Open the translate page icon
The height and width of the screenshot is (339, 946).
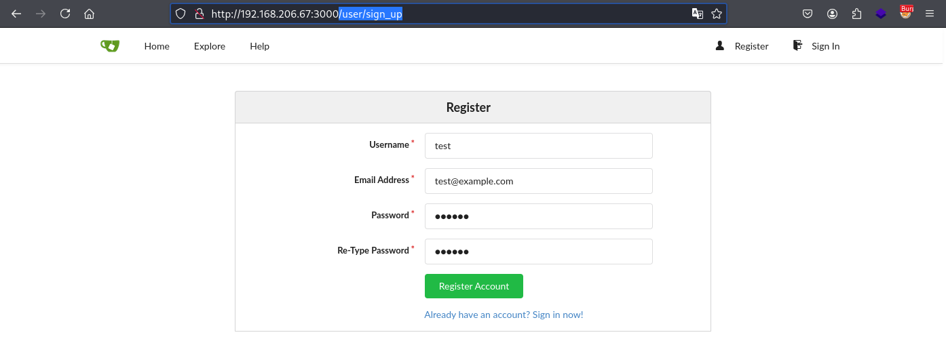click(x=697, y=14)
